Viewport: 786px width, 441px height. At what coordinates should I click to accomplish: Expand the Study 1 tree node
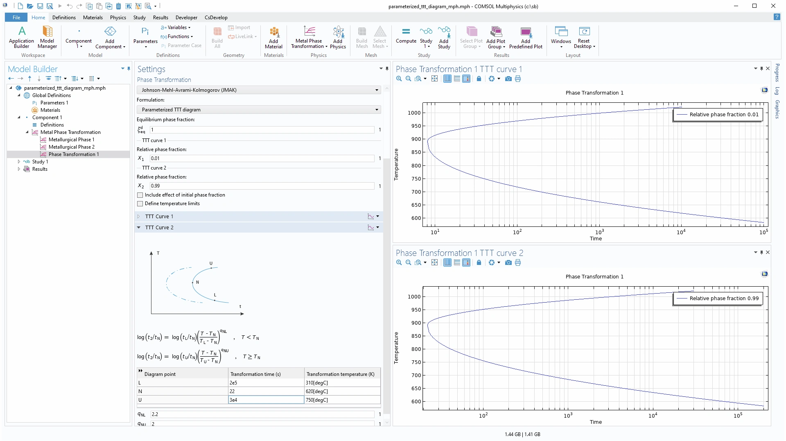[x=19, y=162]
